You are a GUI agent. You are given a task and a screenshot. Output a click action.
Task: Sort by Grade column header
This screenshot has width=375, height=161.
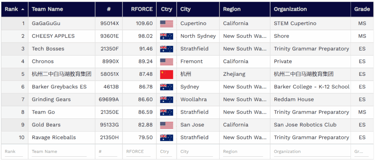pyautogui.click(x=362, y=9)
